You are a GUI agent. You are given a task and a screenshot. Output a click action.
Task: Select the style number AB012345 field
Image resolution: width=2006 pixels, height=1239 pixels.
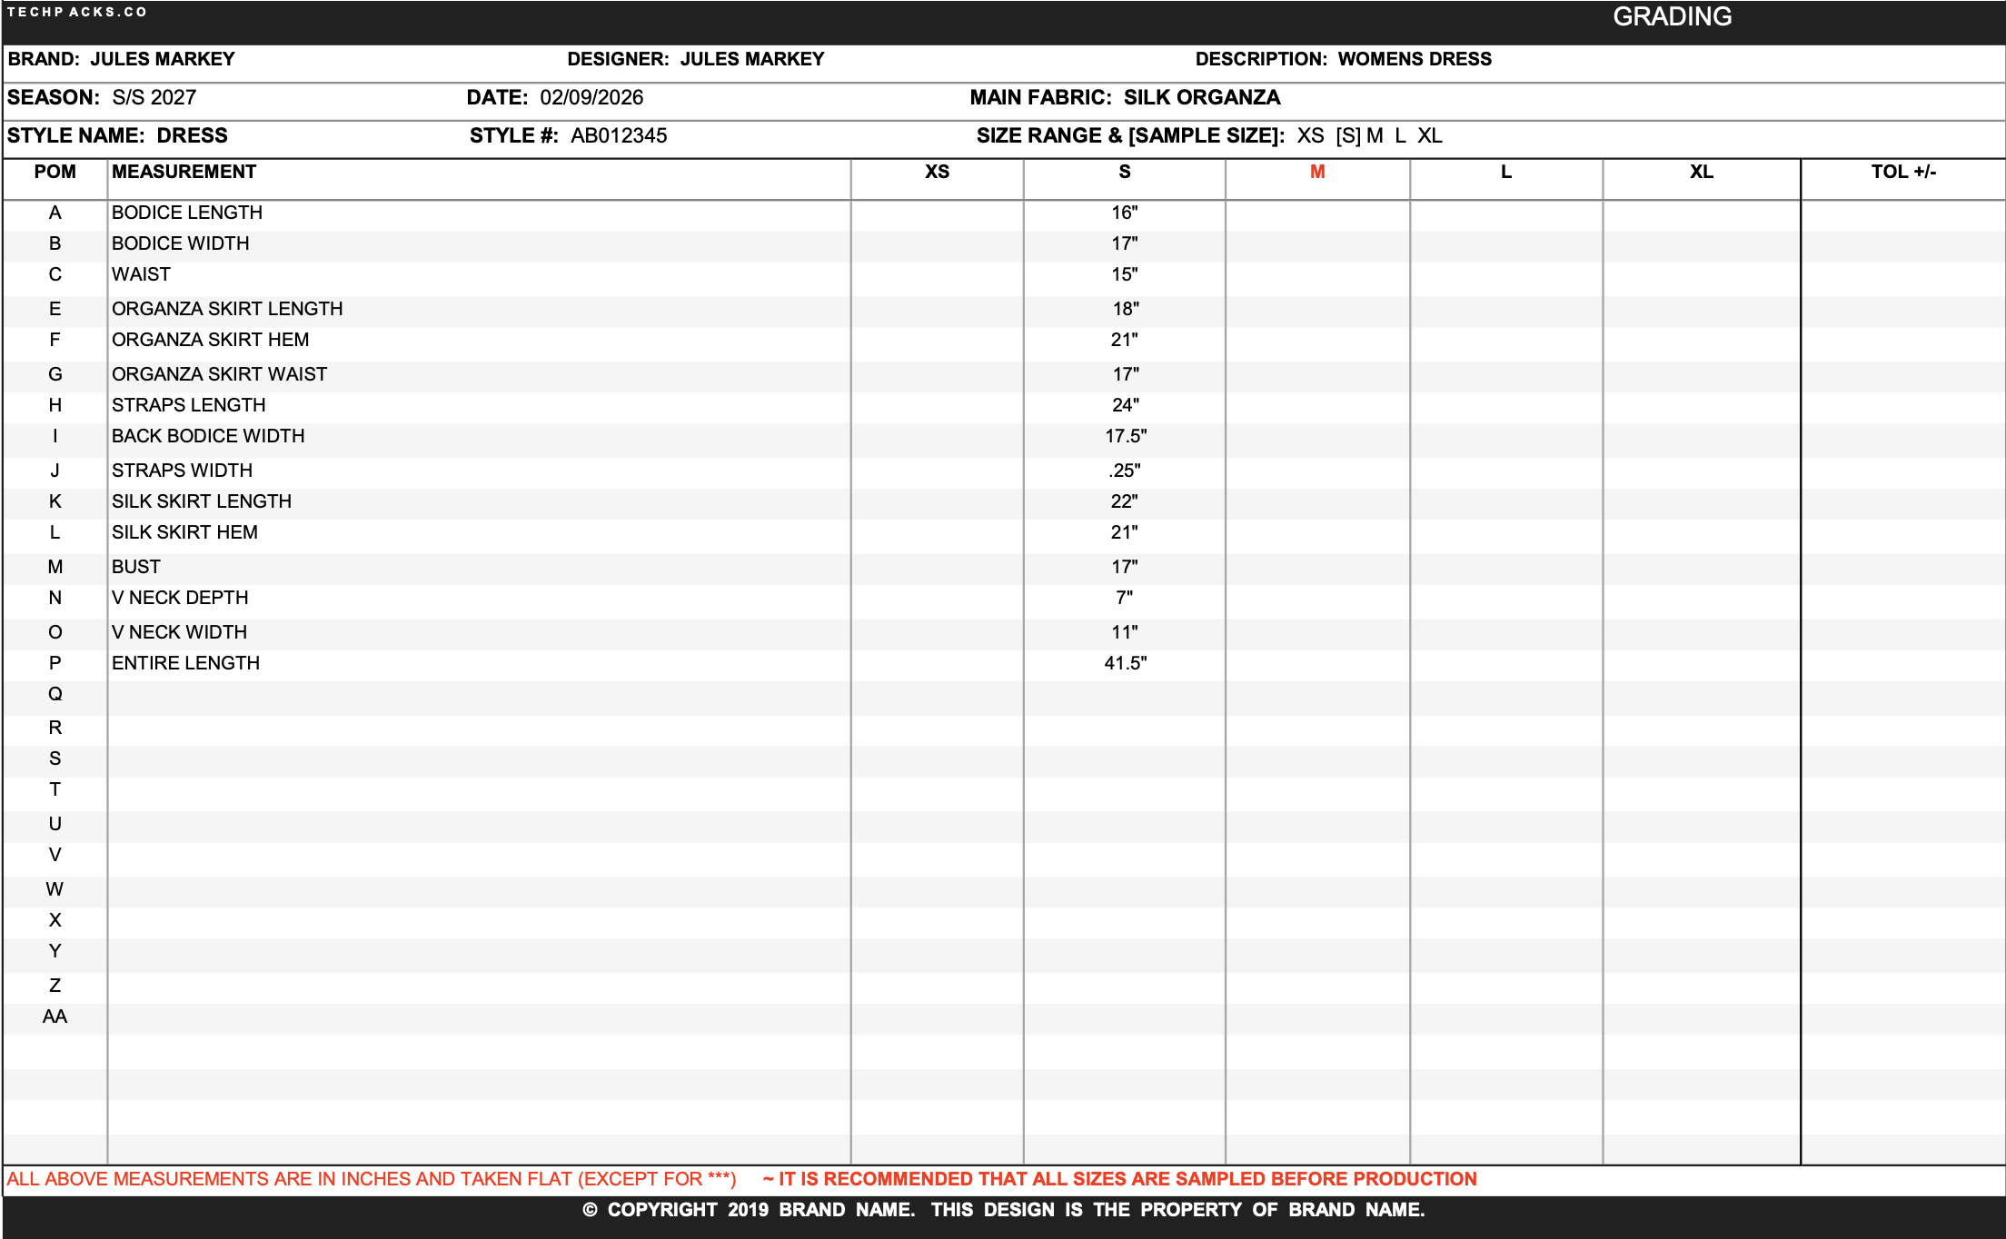point(619,135)
